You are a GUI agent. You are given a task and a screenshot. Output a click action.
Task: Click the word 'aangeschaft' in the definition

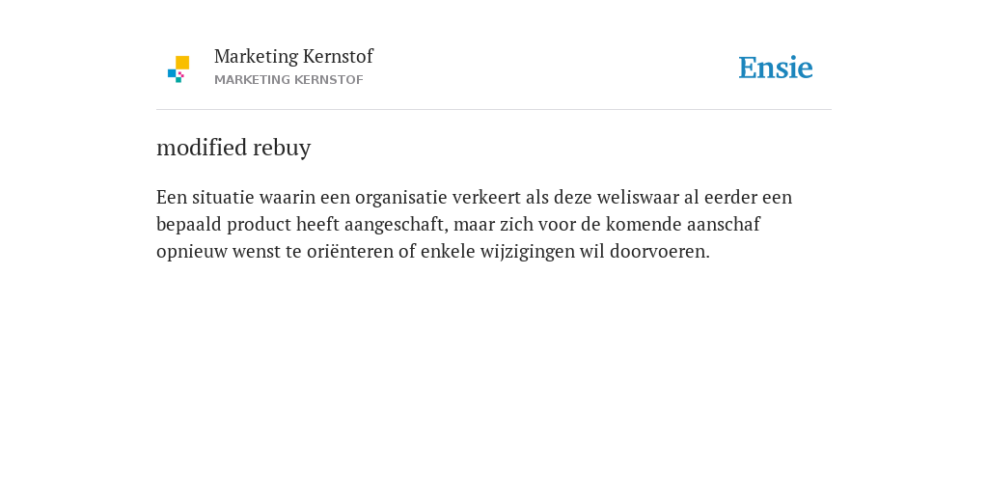pyautogui.click(x=395, y=225)
